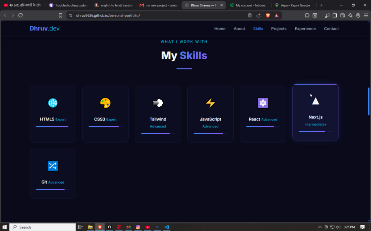Click the Next.js skill progress bar
Screen dimensions: 371x231
(316, 131)
